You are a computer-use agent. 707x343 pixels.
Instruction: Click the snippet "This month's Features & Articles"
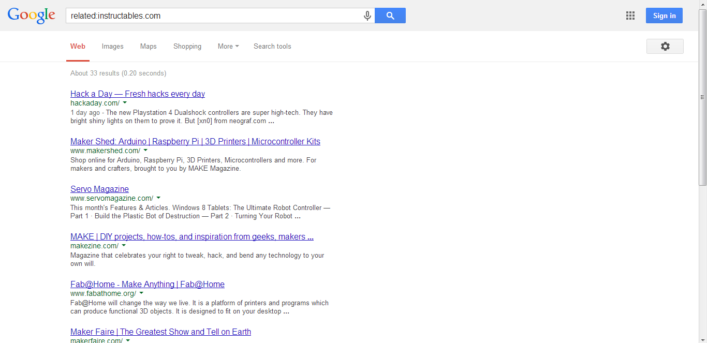click(x=200, y=212)
